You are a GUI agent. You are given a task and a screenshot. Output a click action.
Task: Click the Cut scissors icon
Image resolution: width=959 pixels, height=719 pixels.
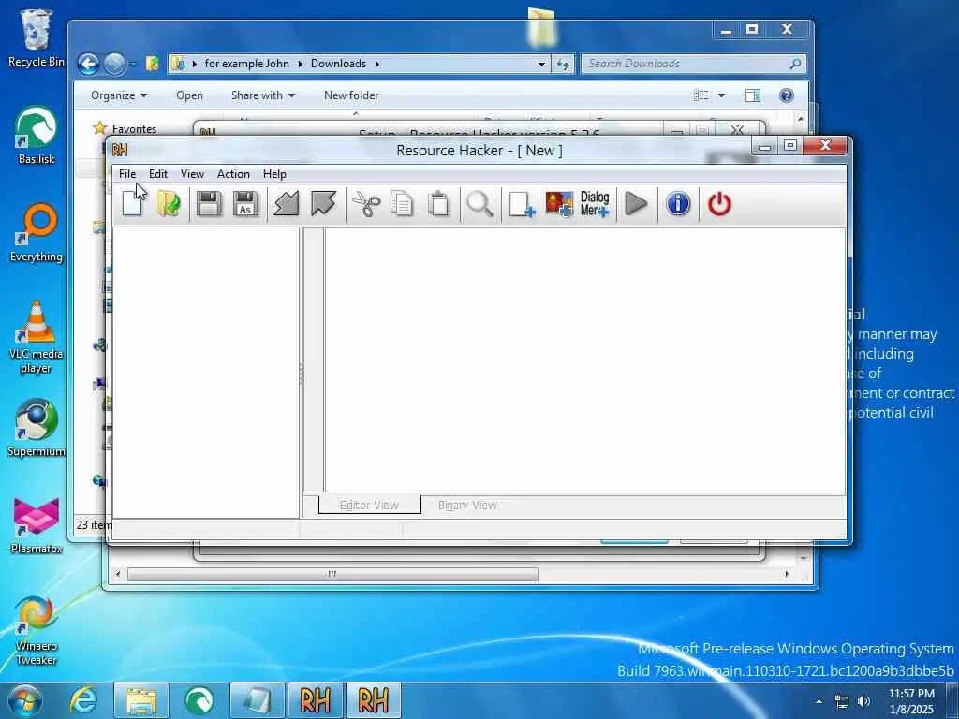(x=366, y=203)
